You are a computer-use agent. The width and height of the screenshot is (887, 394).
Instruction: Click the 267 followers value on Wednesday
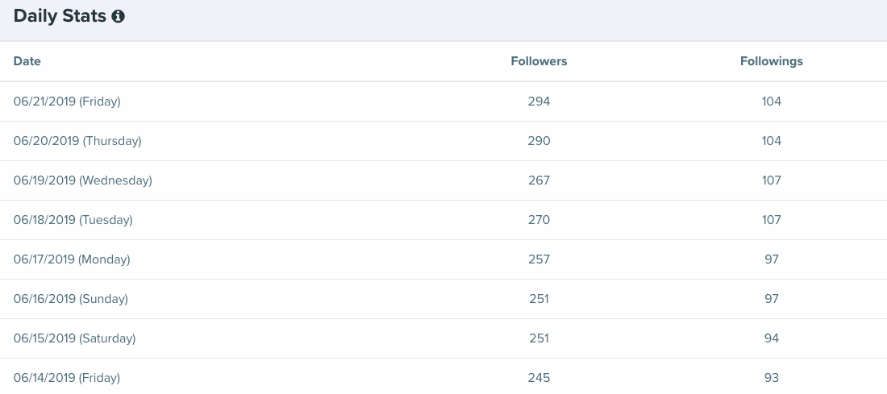tap(539, 180)
